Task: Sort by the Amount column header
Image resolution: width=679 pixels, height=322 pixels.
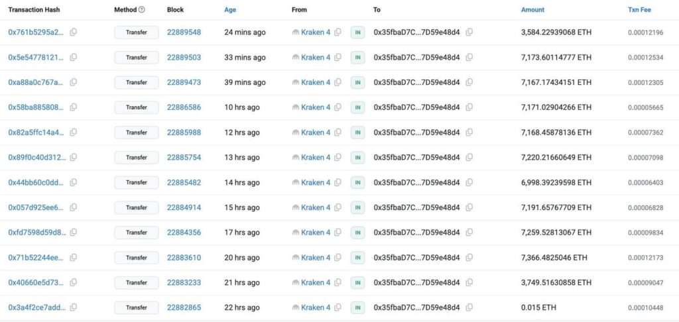Action: [x=532, y=10]
